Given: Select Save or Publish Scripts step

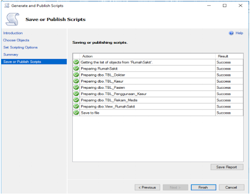Looking at the screenshot, I should pyautogui.click(x=34, y=62).
